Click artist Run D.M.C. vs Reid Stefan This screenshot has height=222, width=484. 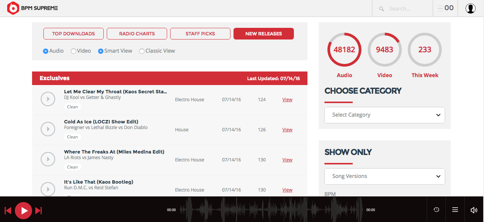[x=91, y=188]
